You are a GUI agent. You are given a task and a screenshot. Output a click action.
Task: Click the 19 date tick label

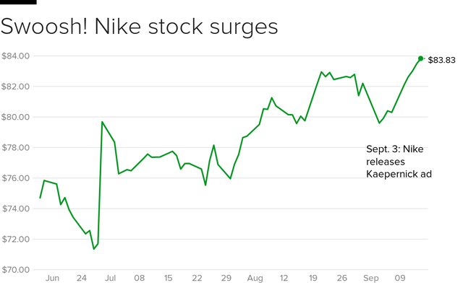pos(313,277)
